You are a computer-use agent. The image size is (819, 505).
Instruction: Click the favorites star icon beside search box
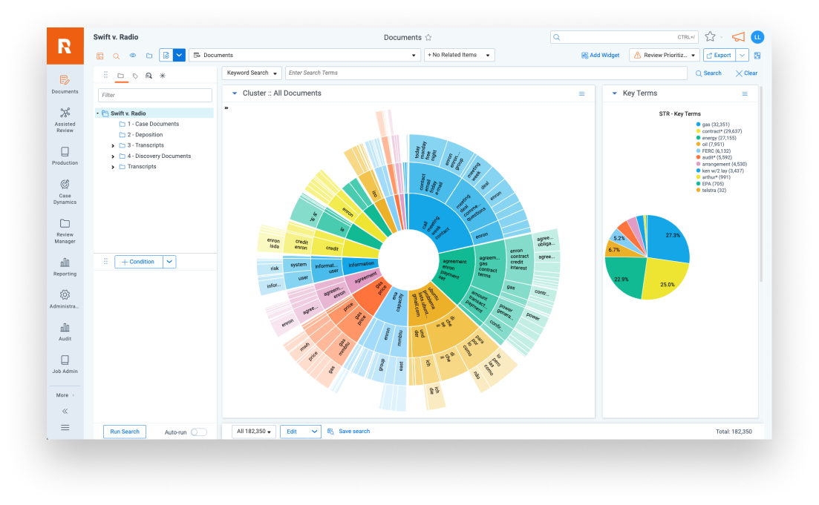(x=710, y=37)
